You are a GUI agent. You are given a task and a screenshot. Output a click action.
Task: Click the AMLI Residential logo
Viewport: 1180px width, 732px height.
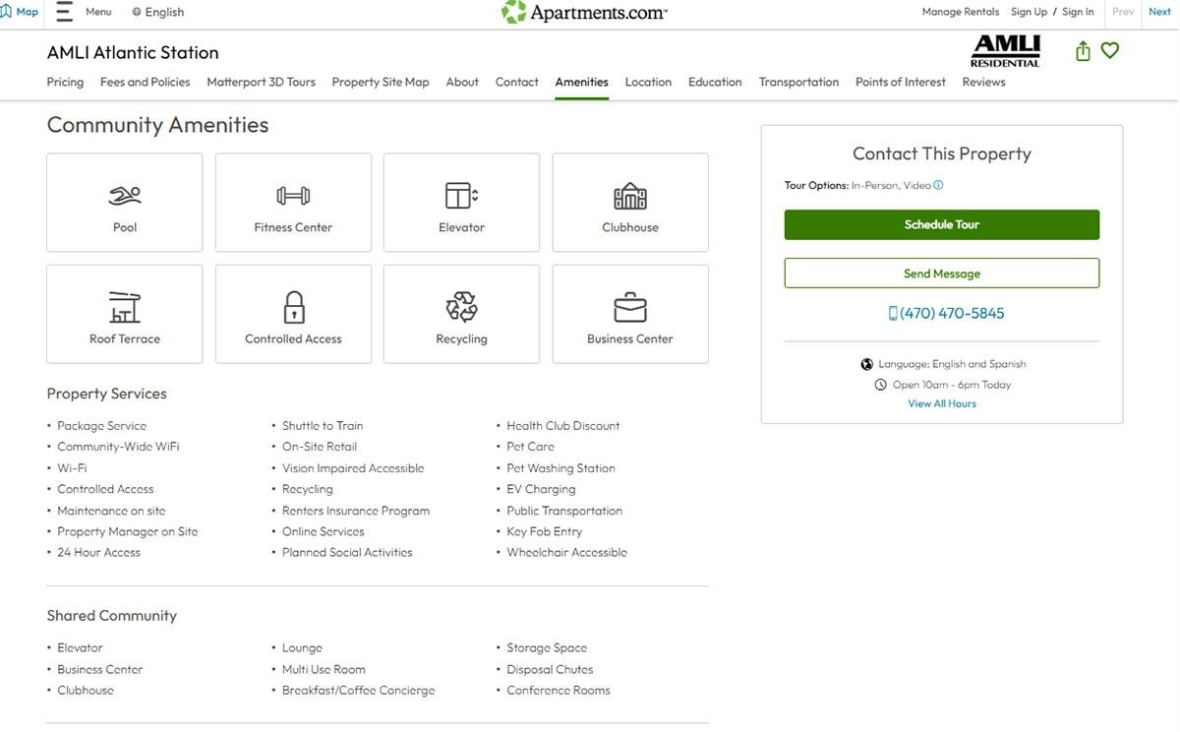(1005, 51)
